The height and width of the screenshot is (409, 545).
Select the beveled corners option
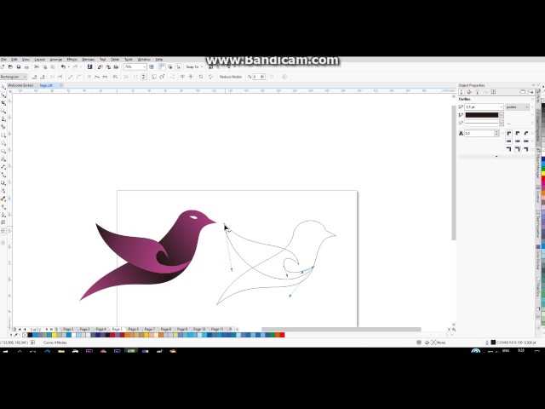[x=526, y=133]
